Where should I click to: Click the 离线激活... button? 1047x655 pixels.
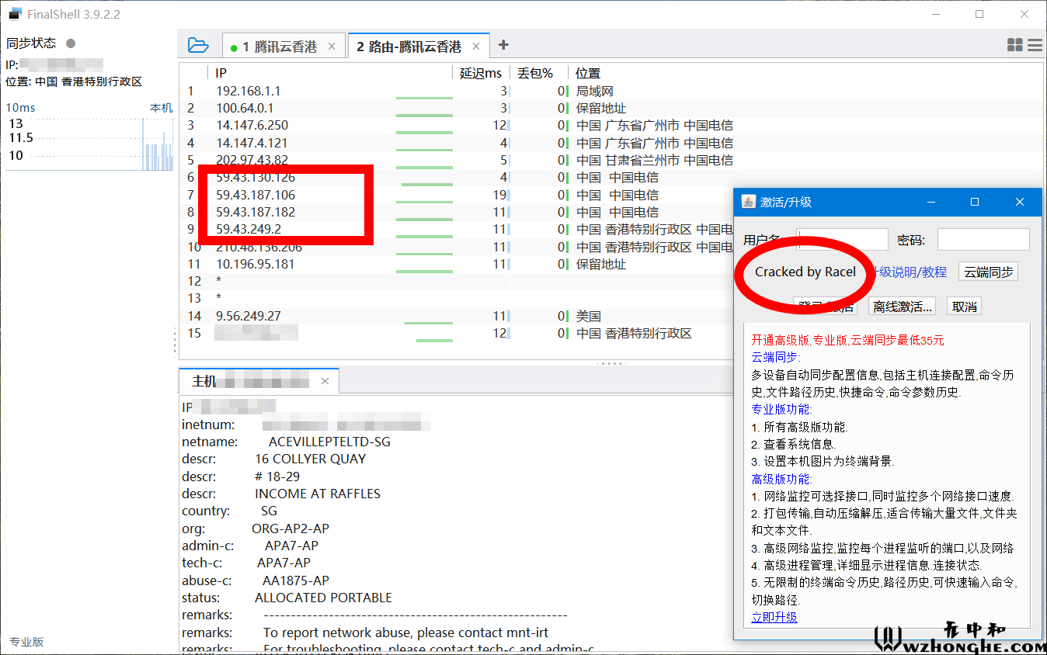coord(902,307)
